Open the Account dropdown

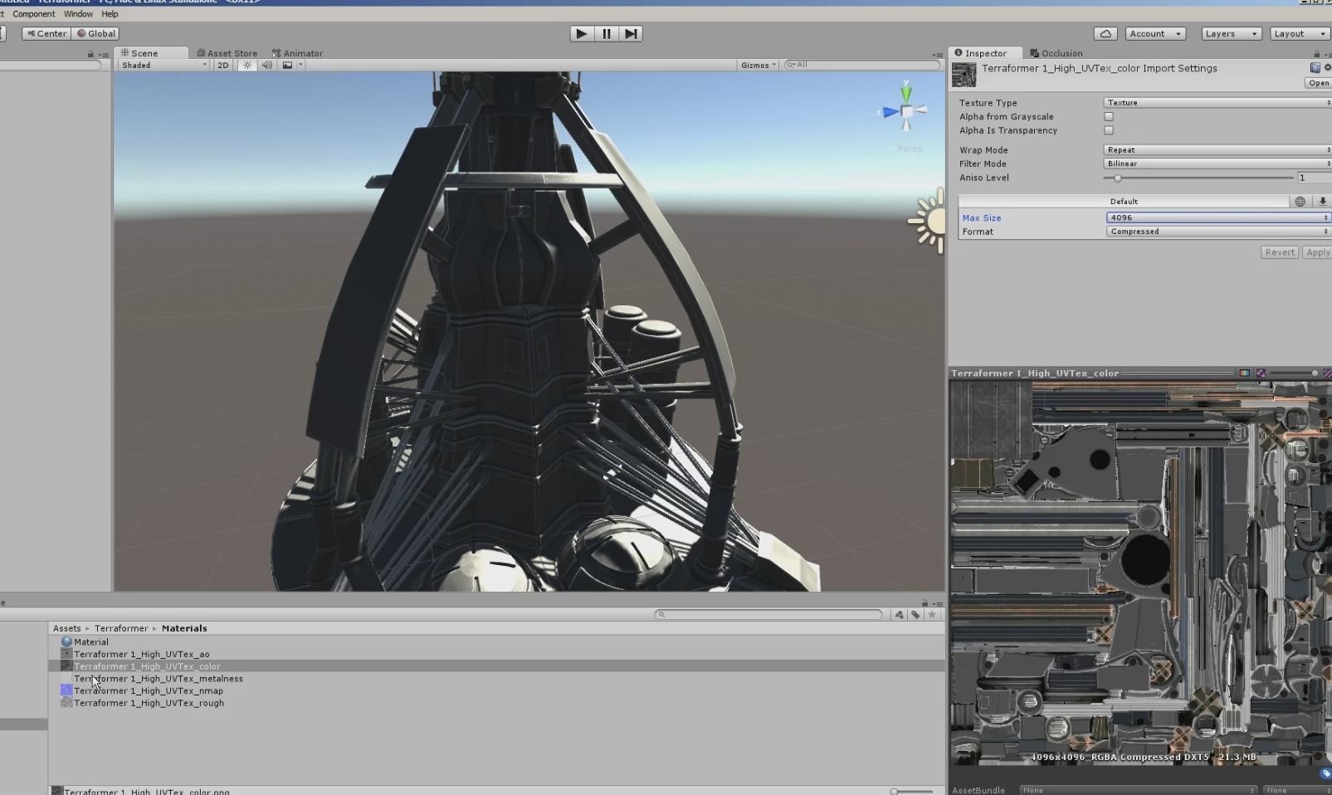tap(1155, 34)
